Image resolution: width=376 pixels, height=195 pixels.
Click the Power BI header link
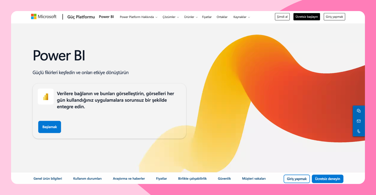pos(106,17)
